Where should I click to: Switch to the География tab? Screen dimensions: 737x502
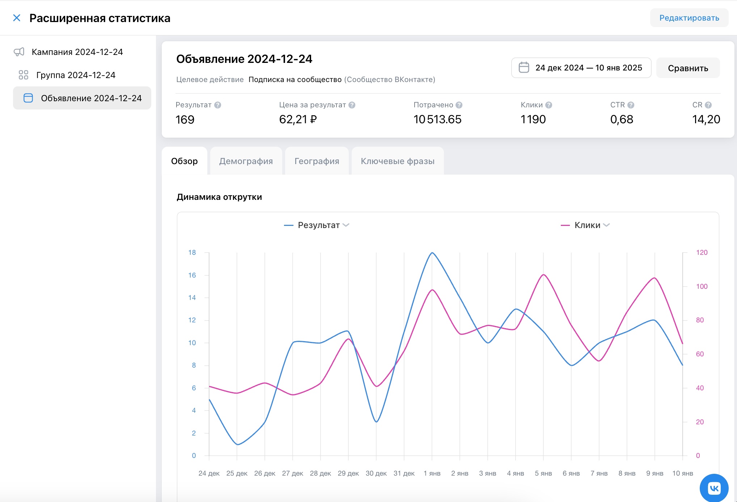pyautogui.click(x=317, y=161)
